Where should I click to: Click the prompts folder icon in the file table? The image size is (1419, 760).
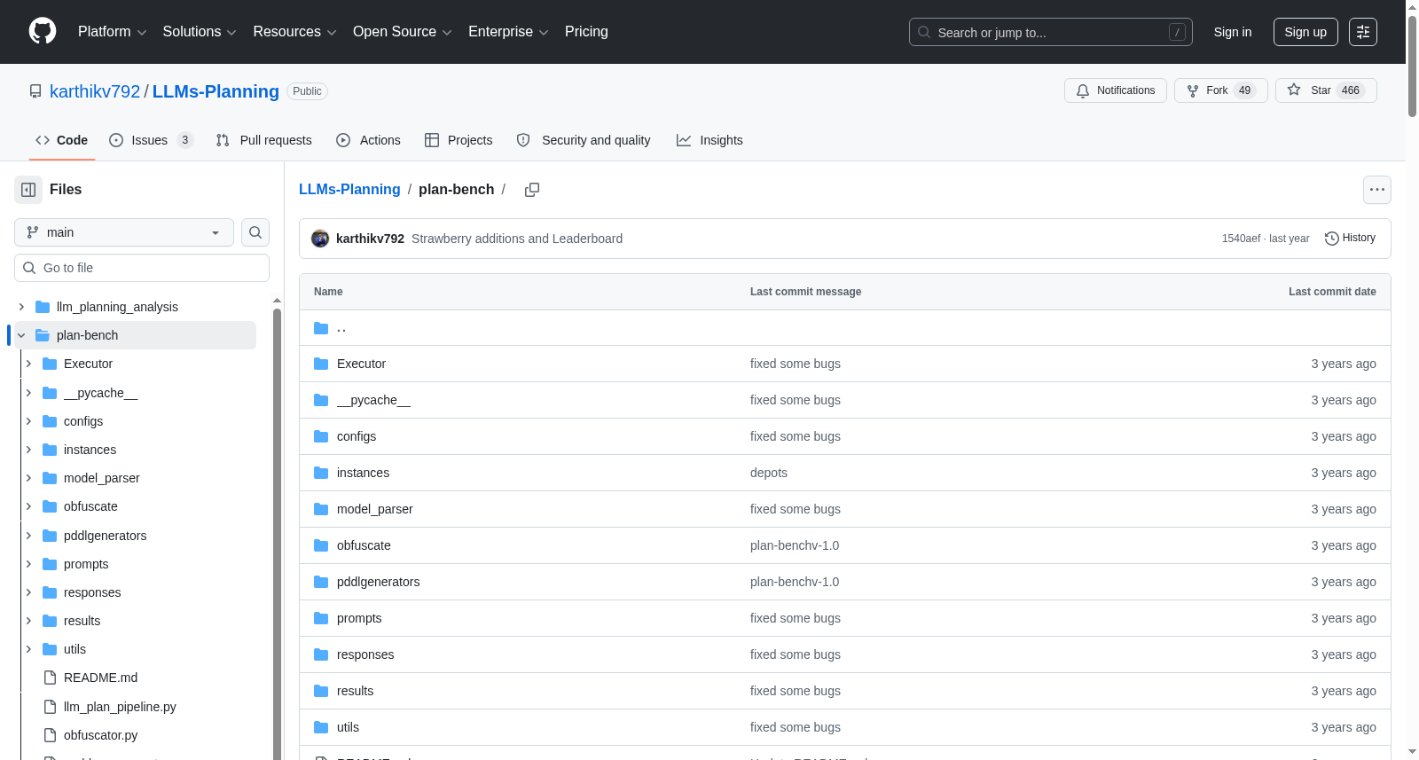point(321,618)
